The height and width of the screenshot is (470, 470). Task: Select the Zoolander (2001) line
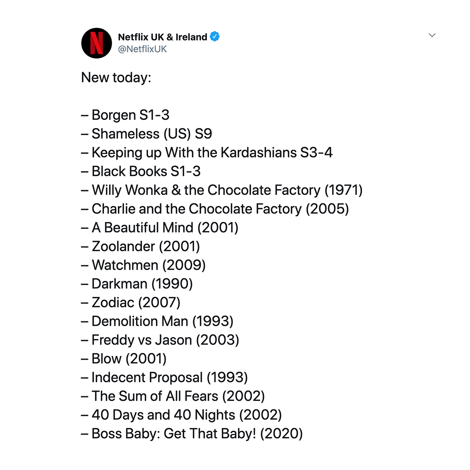[x=141, y=246]
